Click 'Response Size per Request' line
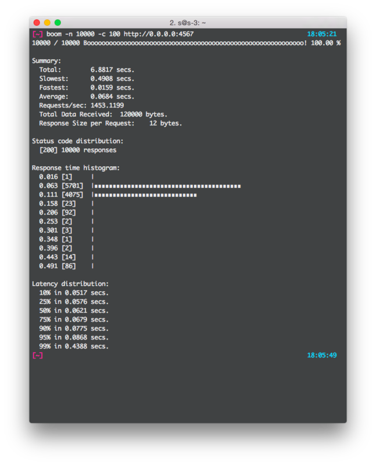Viewport: 376px width, 465px height. [110, 123]
